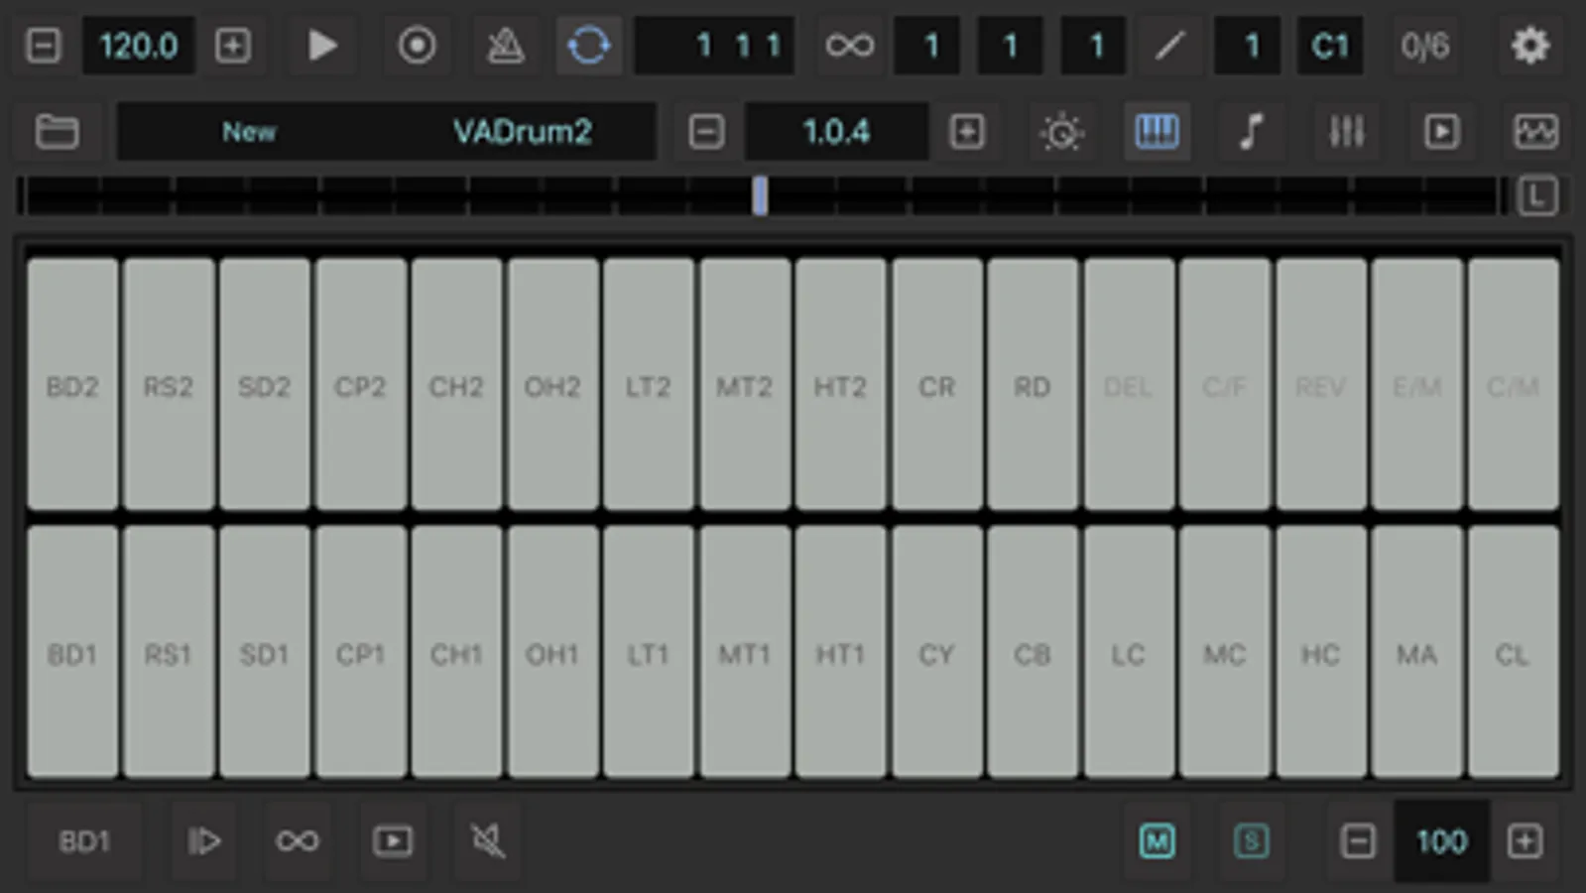Trigger the BD2 drum pad

pos(72,384)
